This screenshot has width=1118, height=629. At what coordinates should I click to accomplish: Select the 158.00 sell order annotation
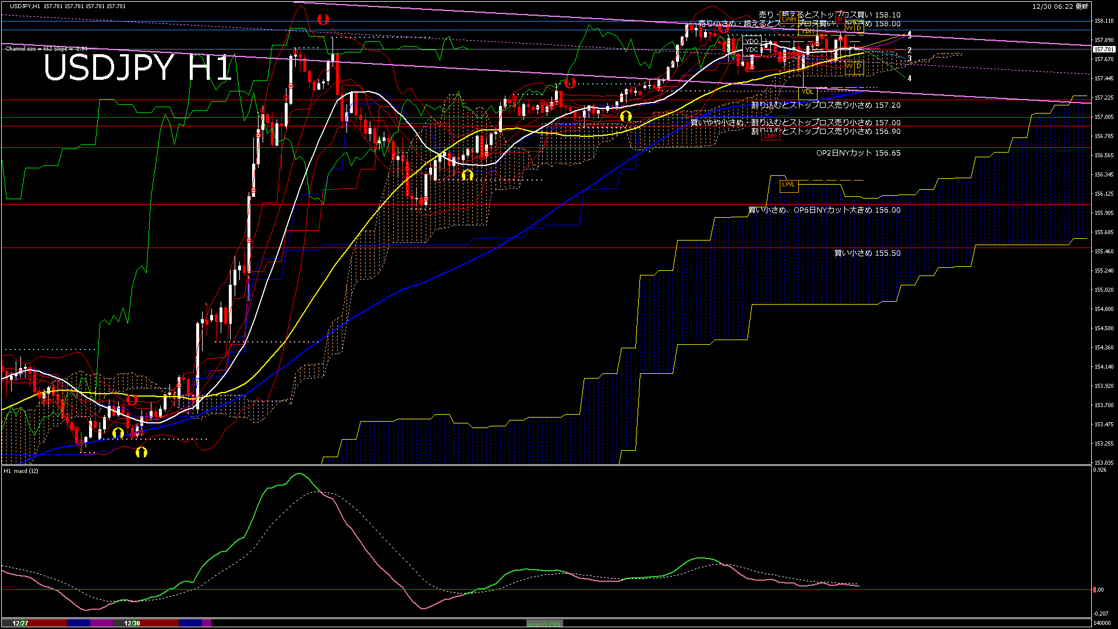click(799, 24)
